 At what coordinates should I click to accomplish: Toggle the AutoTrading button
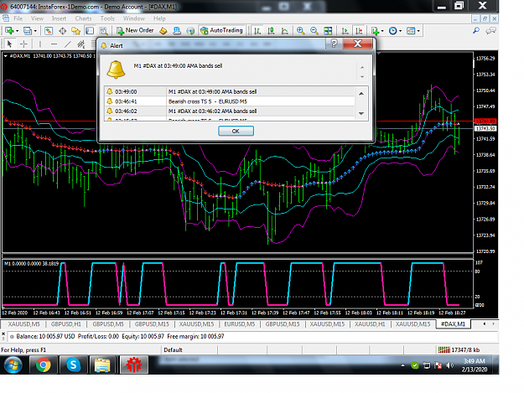click(x=221, y=30)
